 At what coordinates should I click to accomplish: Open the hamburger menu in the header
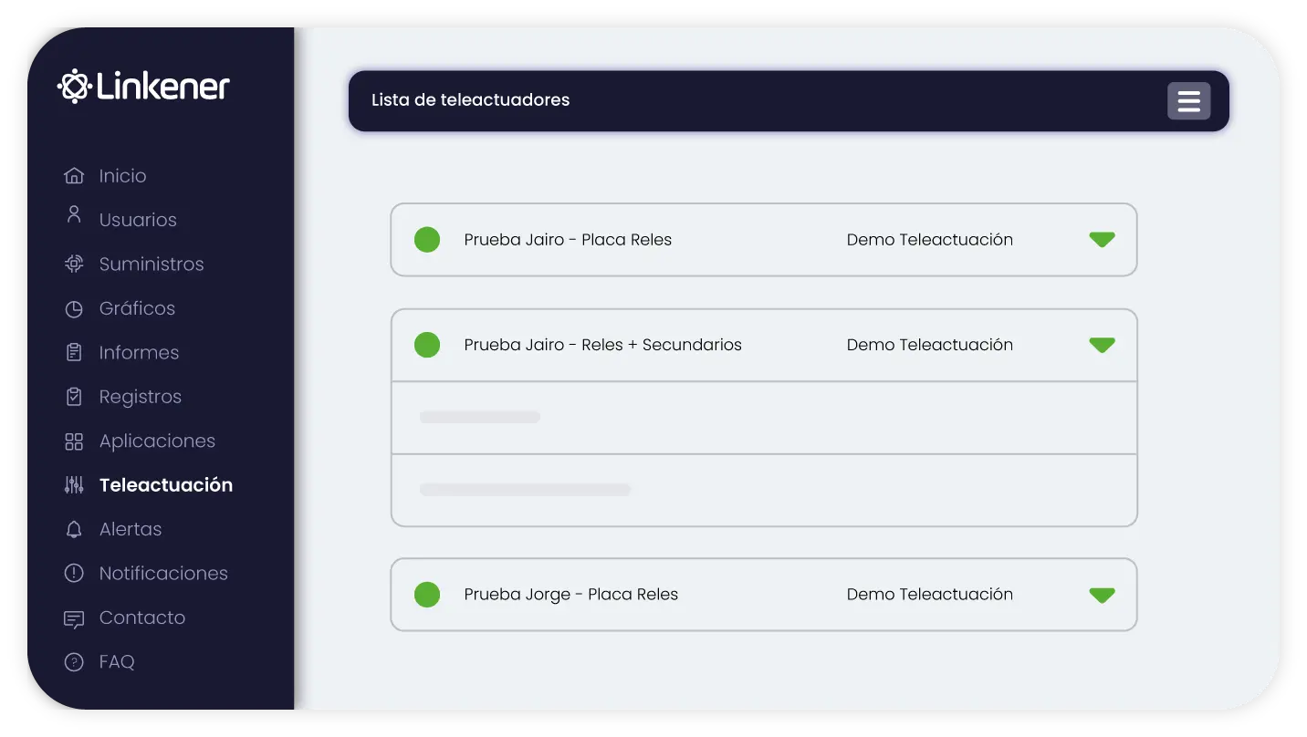1188,101
